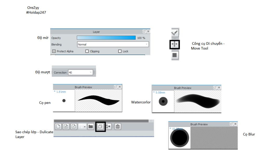
Task: Close the 1.81mm Brush Preview panel
Action: (x=120, y=87)
